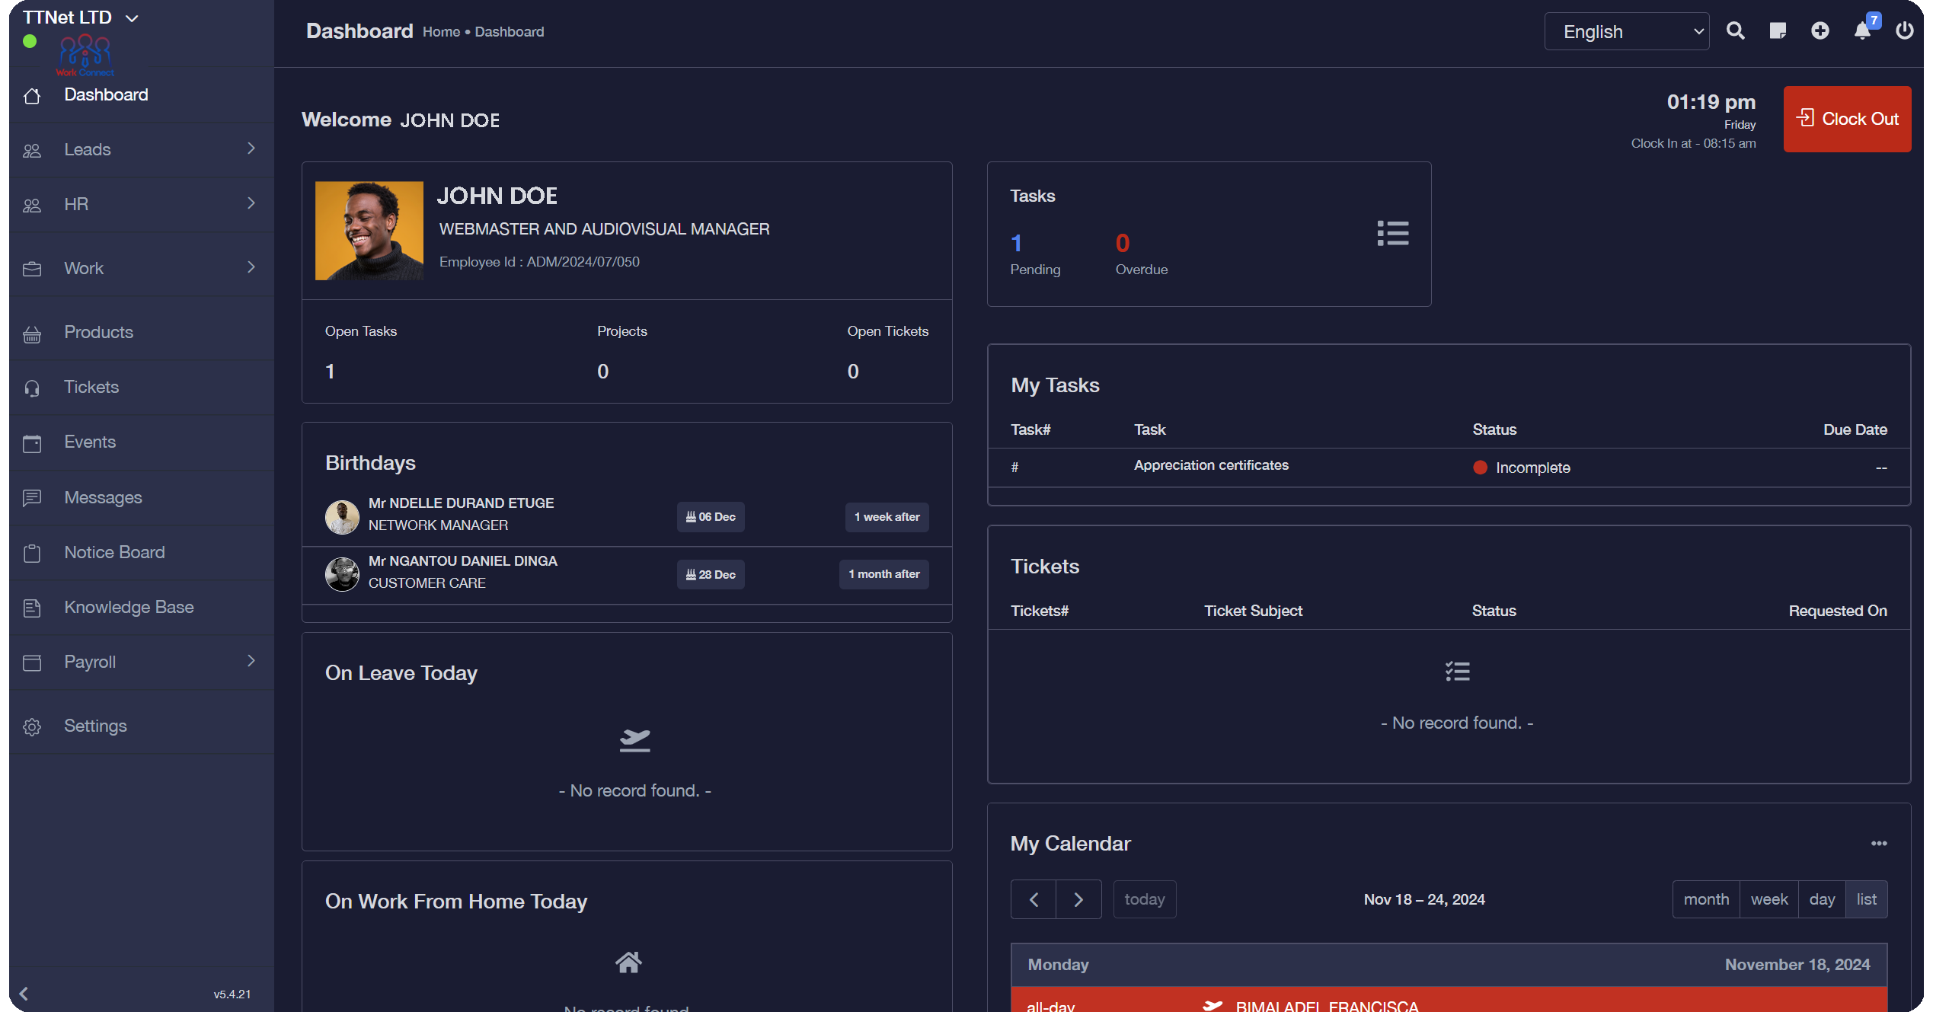Viewport: 1933px width, 1012px height.
Task: Collapse sidebar with bottom arrow icon
Action: pyautogui.click(x=24, y=994)
